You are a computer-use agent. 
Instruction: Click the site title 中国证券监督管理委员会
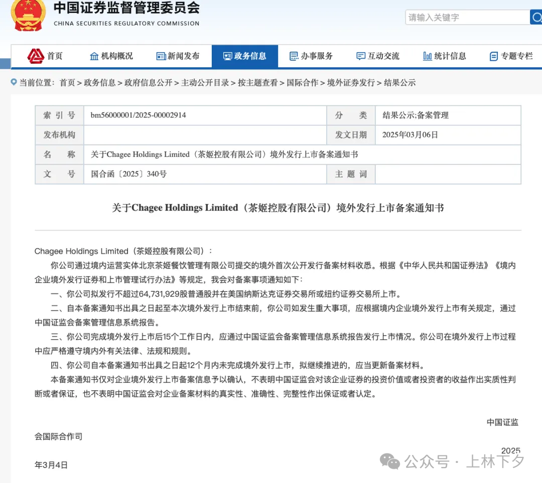pos(126,8)
